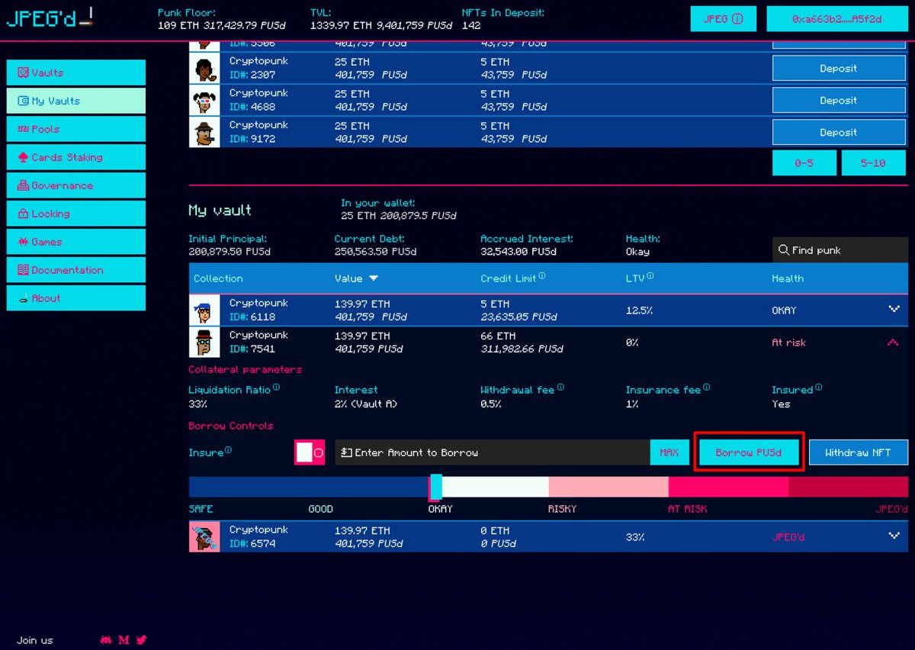Open the Pools section
Viewport: 915px width, 650px height.
tap(76, 129)
